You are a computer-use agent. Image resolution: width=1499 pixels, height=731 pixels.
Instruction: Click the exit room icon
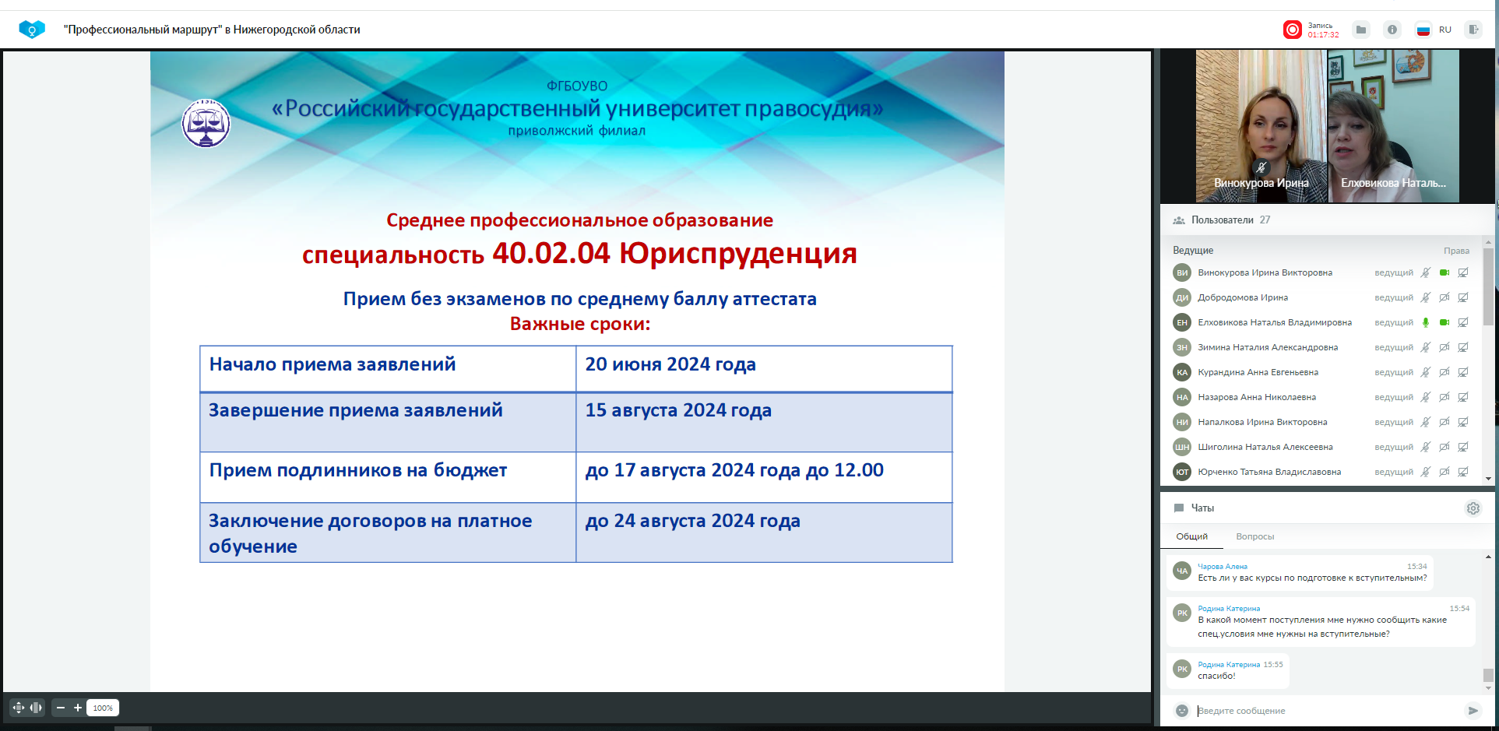point(1473,30)
